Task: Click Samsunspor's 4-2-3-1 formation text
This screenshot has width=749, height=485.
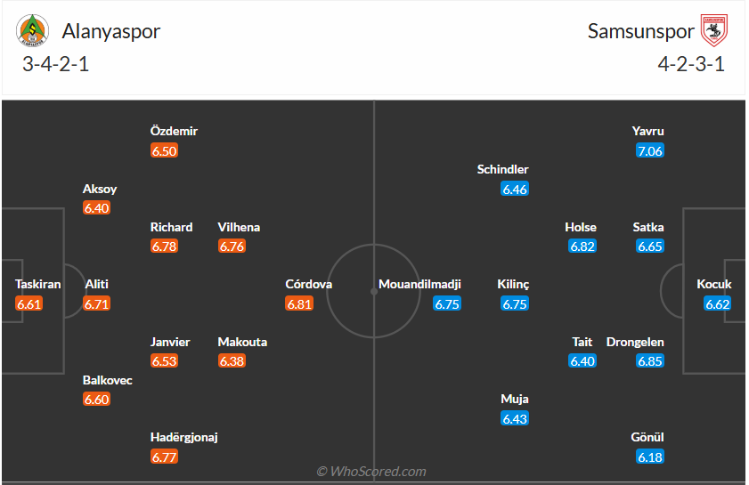Action: (692, 64)
